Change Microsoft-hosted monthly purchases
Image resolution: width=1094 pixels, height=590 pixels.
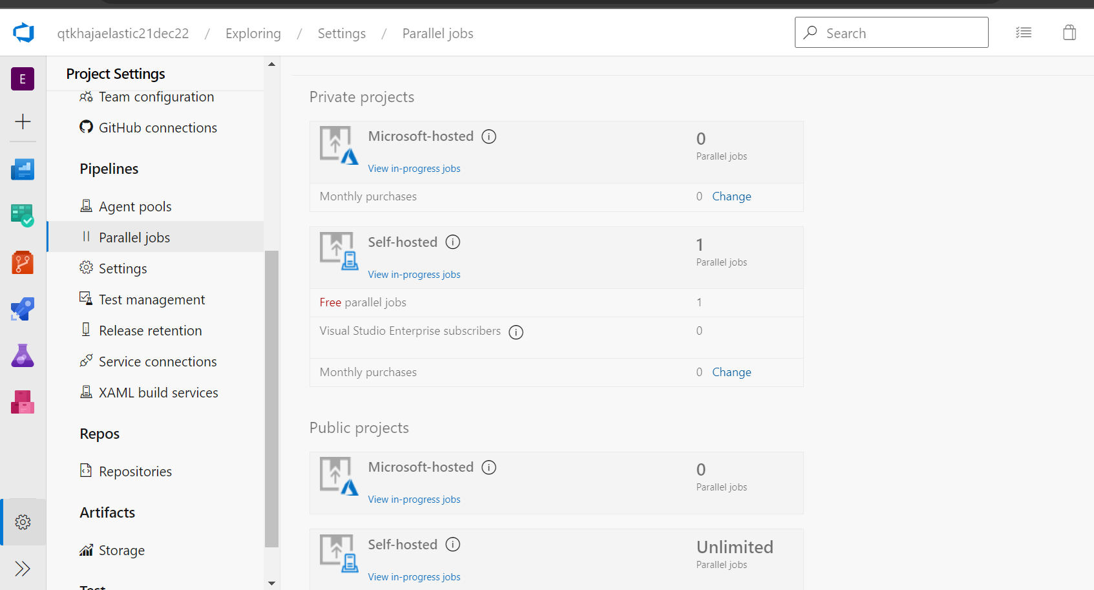[x=731, y=196]
